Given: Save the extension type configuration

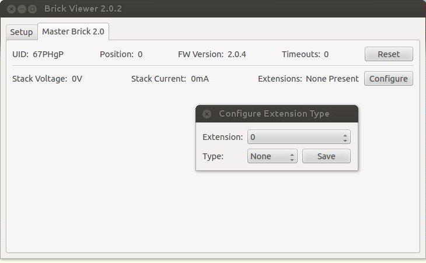Looking at the screenshot, I should pos(326,156).
